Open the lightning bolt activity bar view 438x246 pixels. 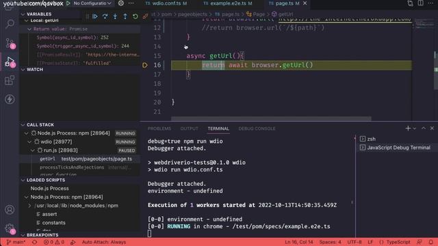10,99
